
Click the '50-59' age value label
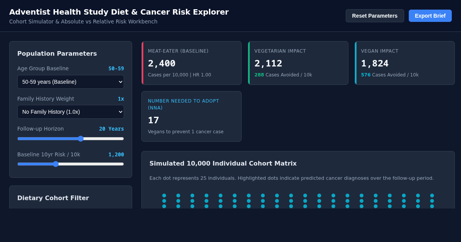pos(116,68)
